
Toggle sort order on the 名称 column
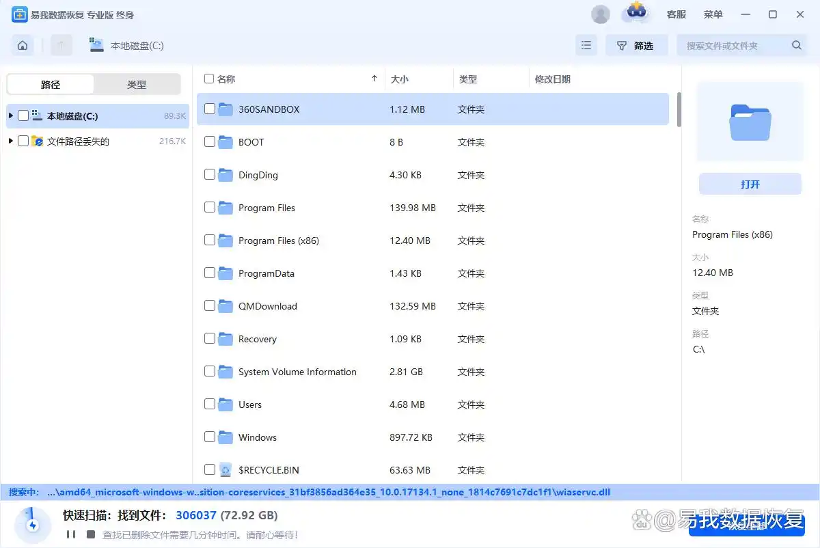point(374,78)
